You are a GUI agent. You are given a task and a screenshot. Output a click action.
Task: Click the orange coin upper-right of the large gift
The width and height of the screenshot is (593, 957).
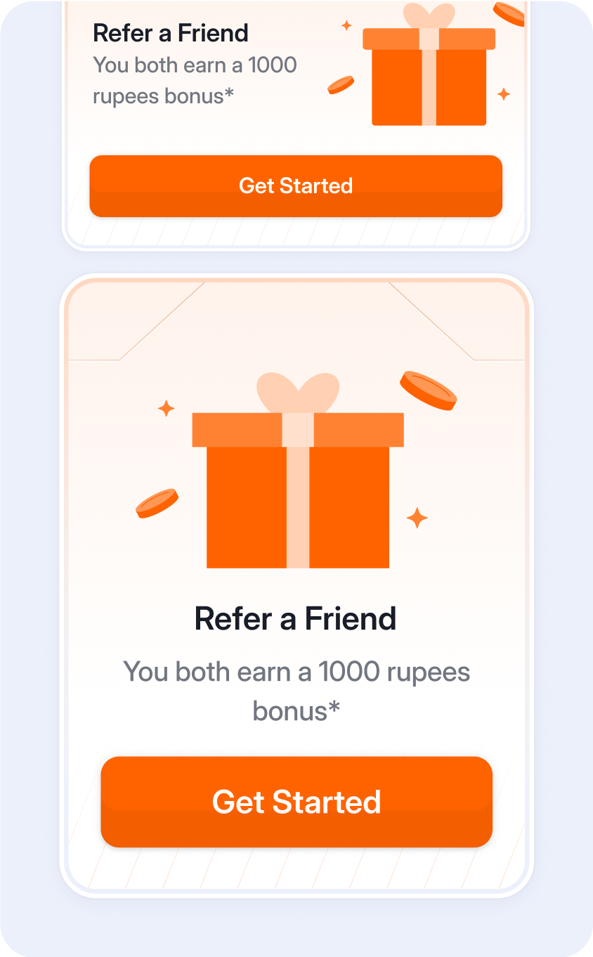(x=428, y=391)
